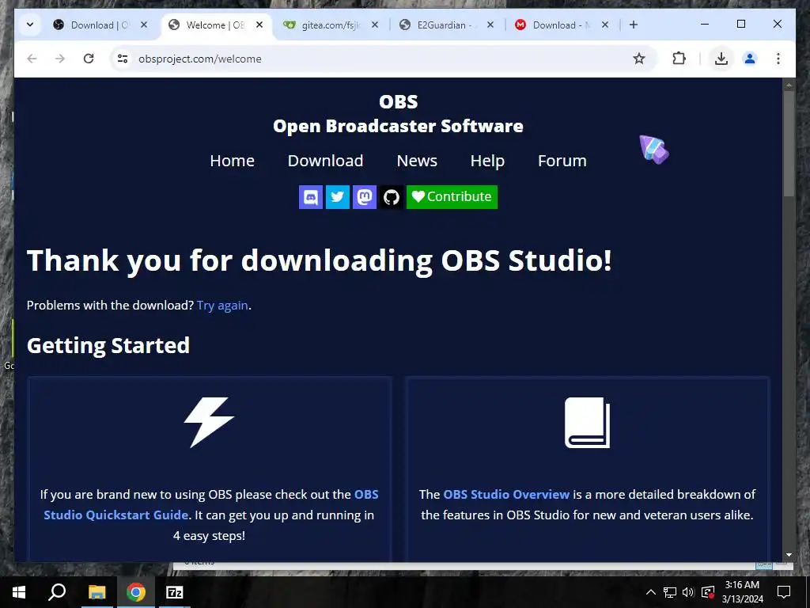The image size is (810, 608).
Task: Go back to the previous page
Action: click(32, 59)
